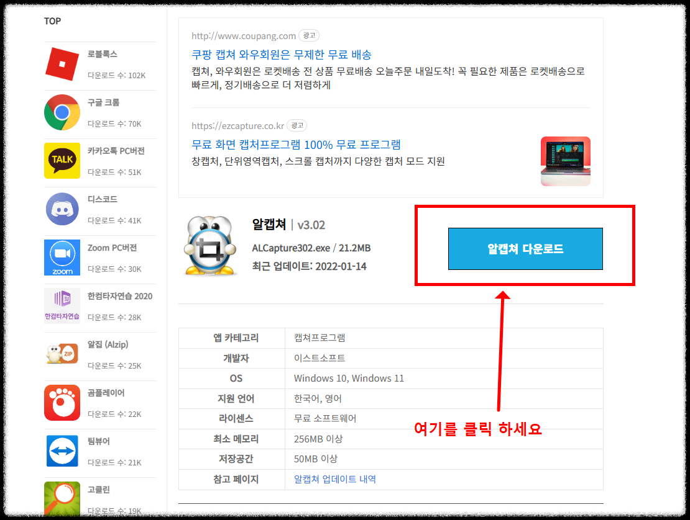Click the ezcapture.co.kr ad URL
The height and width of the screenshot is (520, 690).
[x=237, y=126]
